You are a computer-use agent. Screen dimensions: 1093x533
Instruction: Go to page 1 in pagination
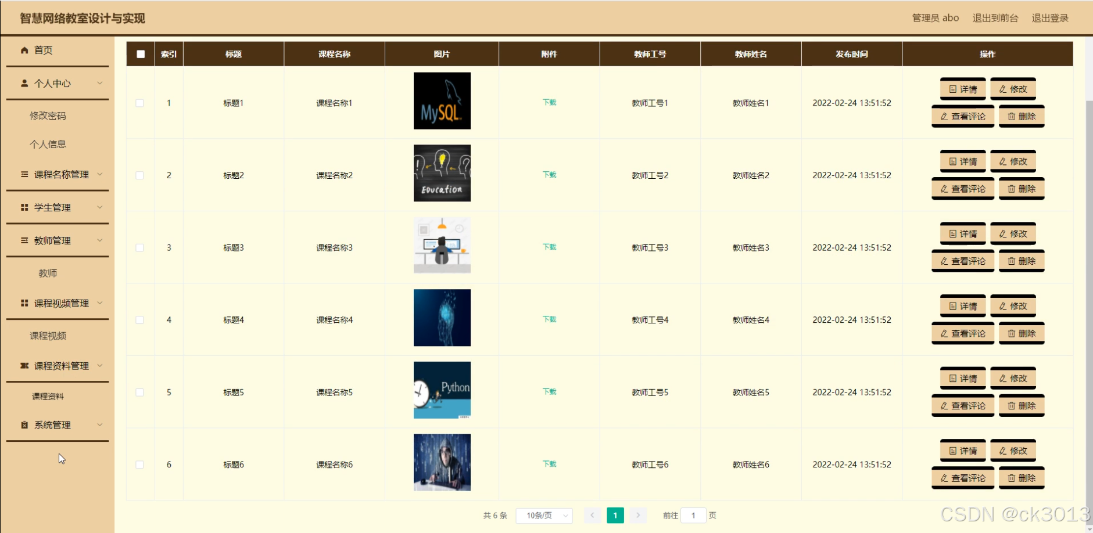(615, 516)
